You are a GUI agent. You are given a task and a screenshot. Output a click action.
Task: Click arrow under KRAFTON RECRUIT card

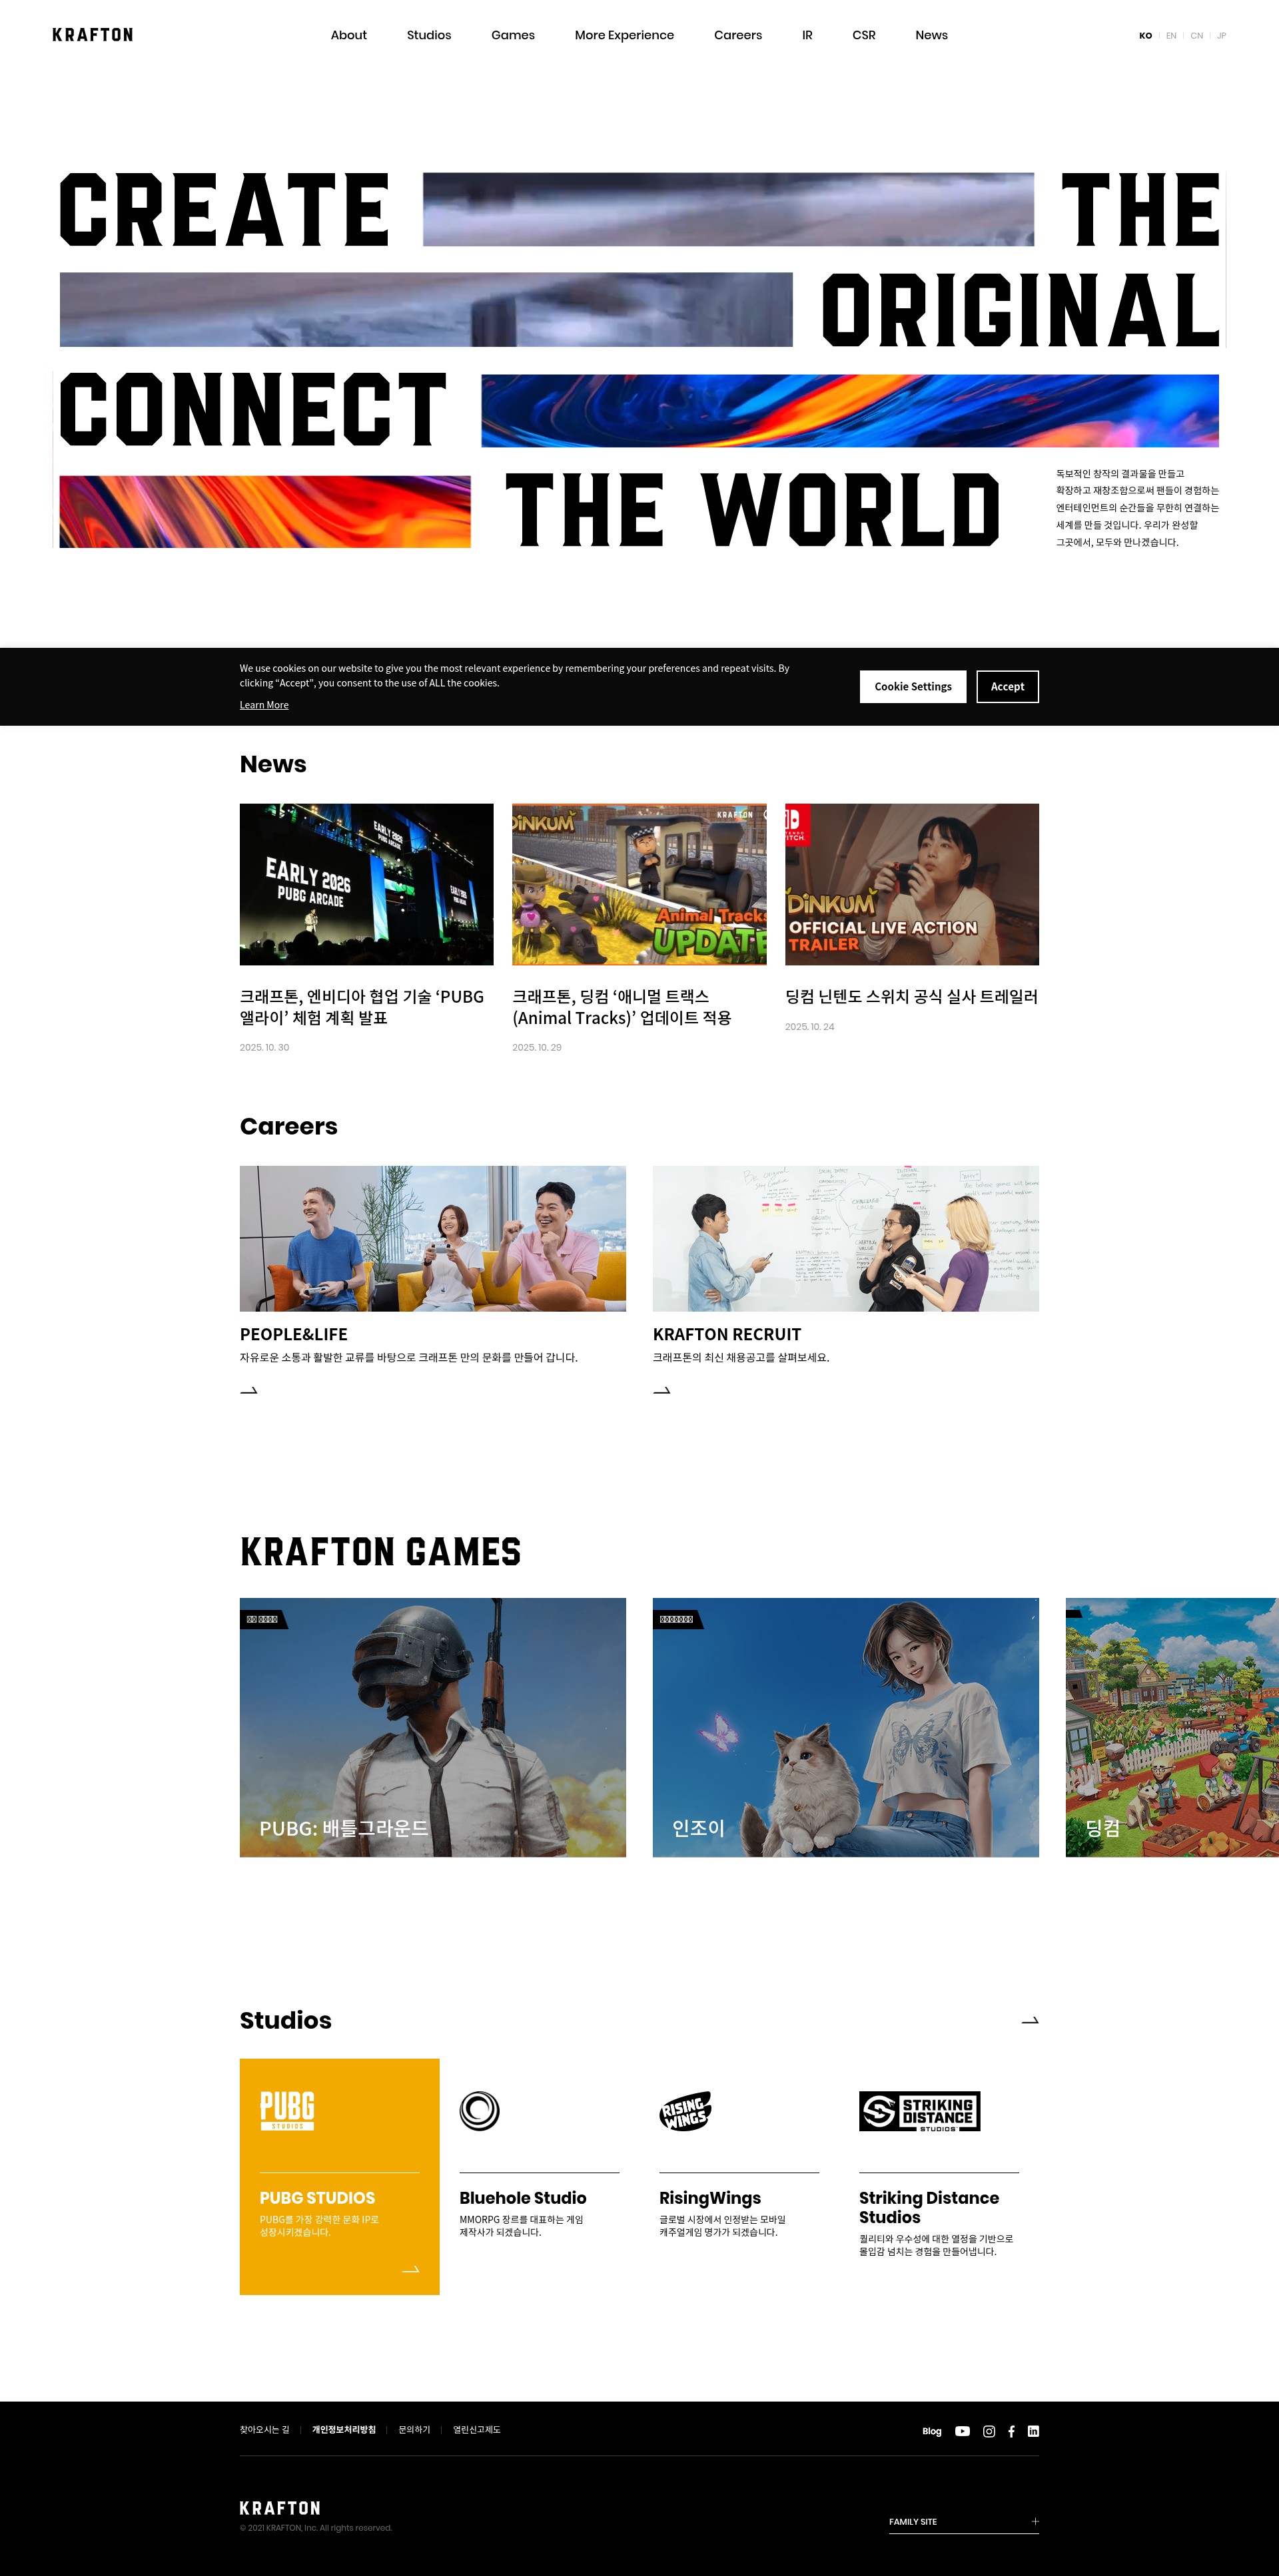tap(661, 1390)
